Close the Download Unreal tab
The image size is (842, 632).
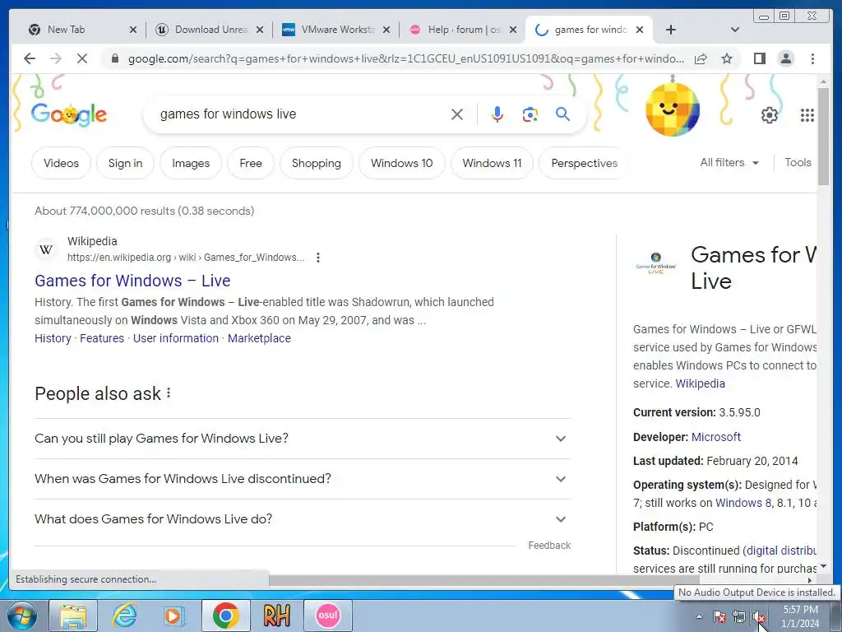[259, 30]
